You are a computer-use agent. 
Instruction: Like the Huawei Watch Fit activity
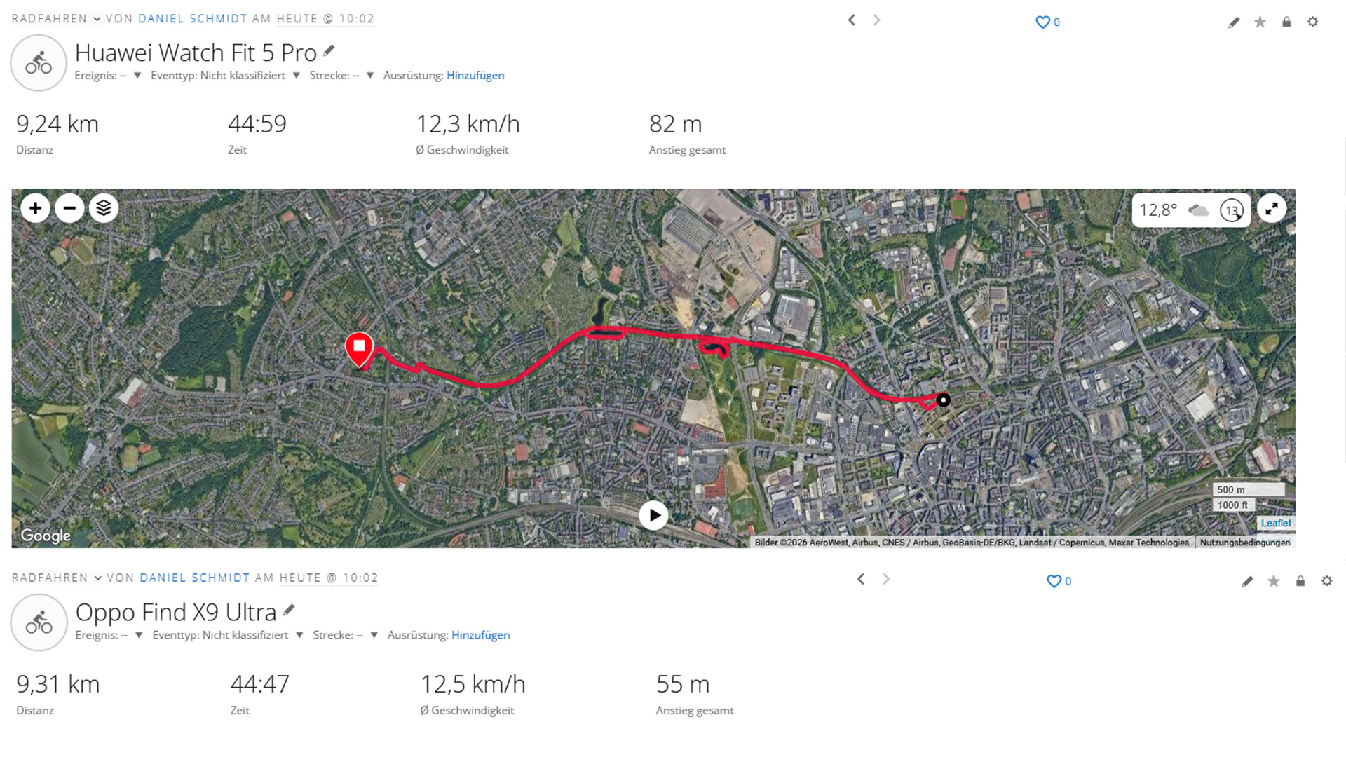(1043, 22)
